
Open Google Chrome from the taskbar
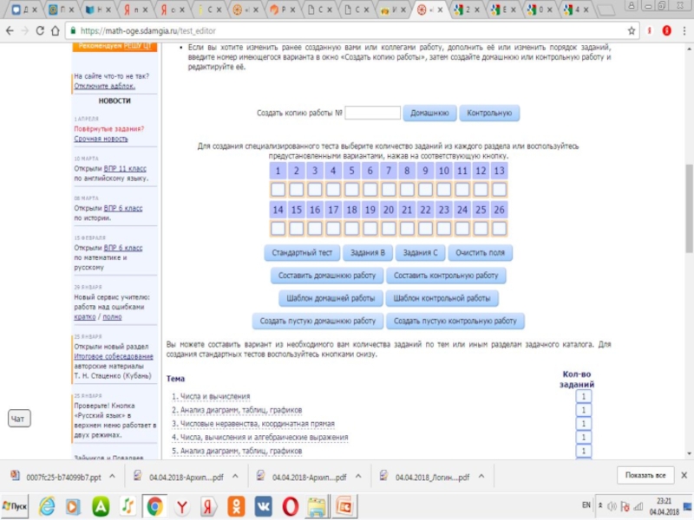[154, 505]
